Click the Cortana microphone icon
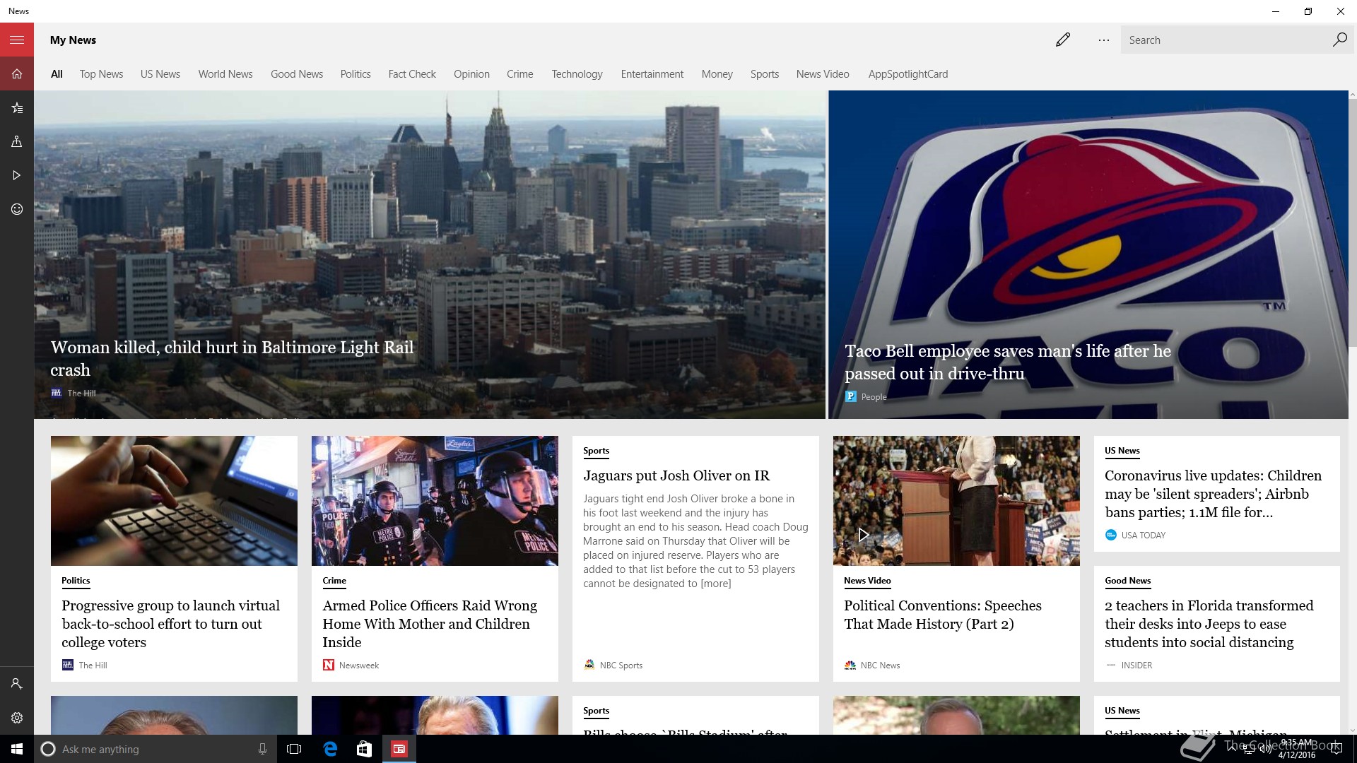 [x=262, y=749]
